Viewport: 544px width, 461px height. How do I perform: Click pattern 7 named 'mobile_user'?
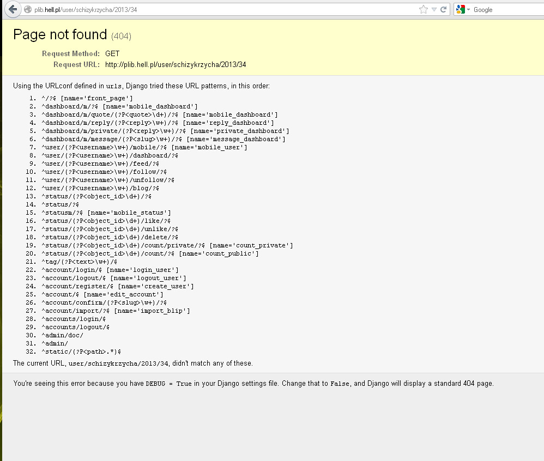point(144,147)
